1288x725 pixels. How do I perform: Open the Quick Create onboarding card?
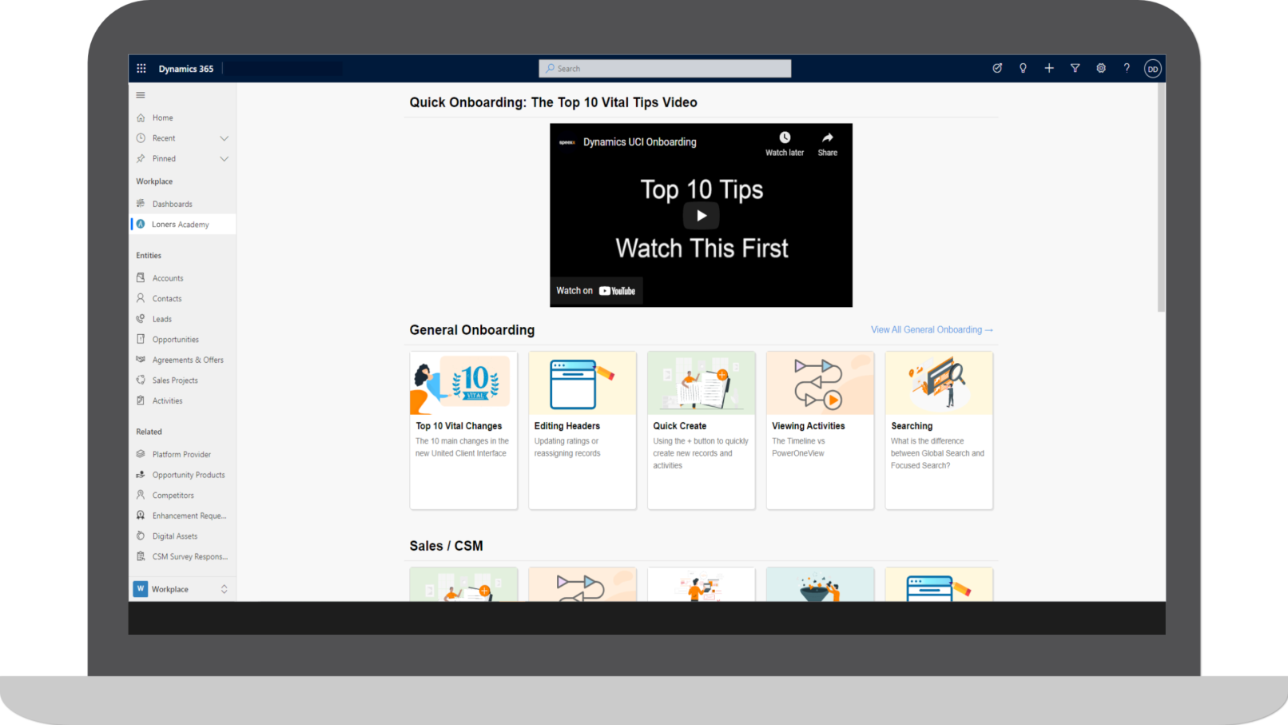pyautogui.click(x=701, y=430)
